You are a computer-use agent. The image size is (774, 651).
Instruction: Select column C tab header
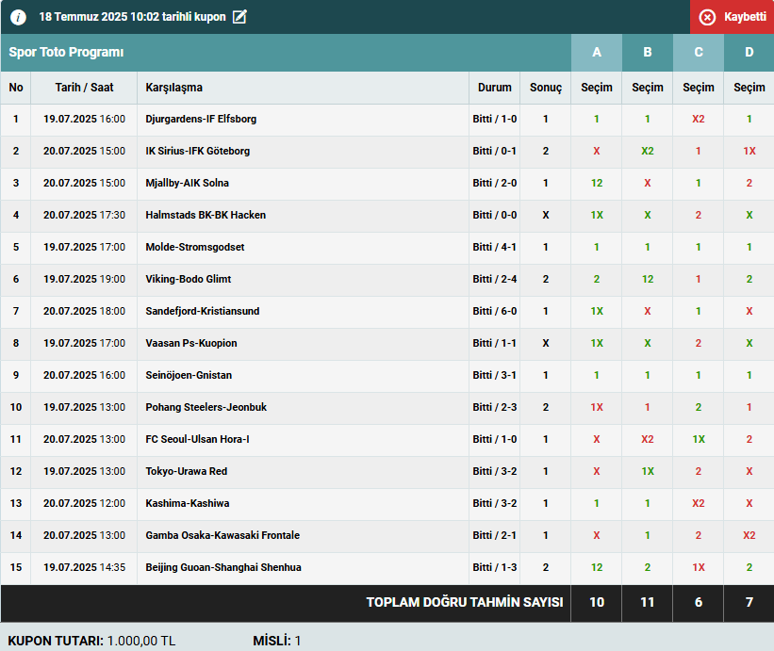(699, 52)
